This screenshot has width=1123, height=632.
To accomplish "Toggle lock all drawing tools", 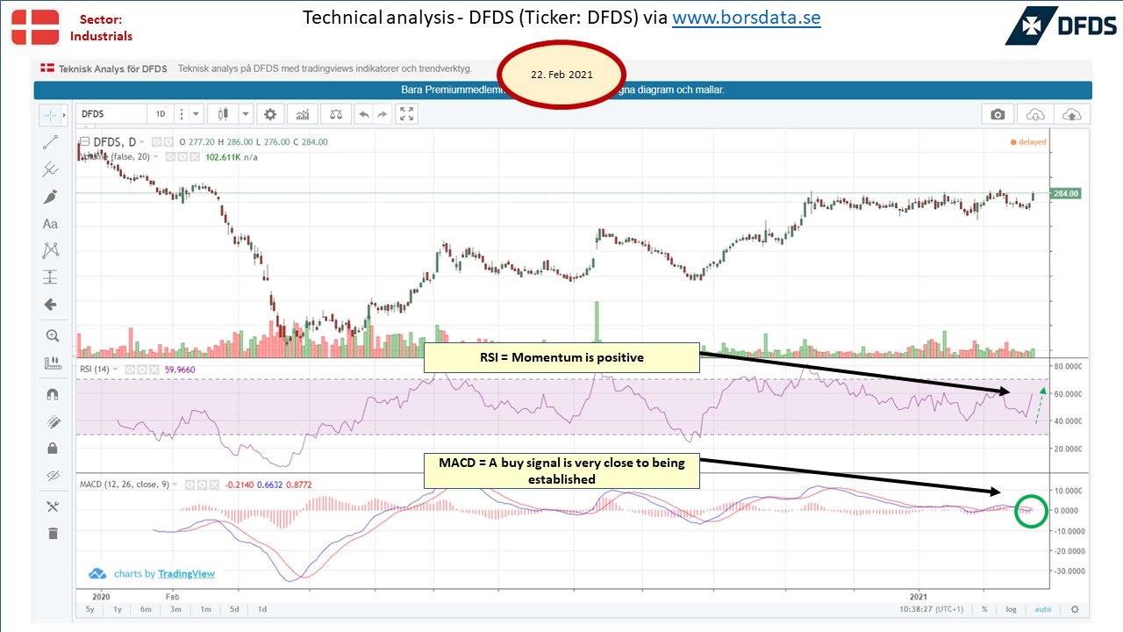I will [51, 449].
